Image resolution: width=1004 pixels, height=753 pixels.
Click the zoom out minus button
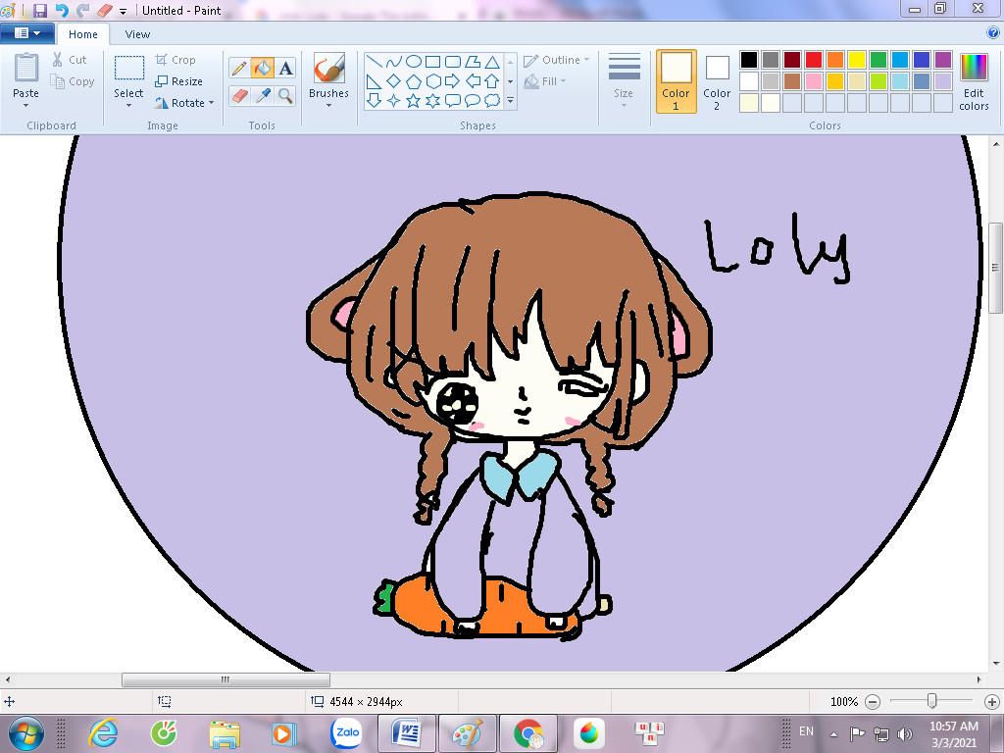point(872,702)
